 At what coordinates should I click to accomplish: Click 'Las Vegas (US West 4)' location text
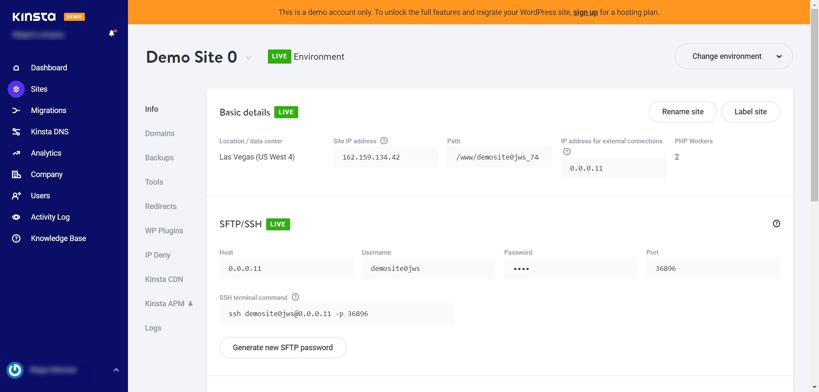pyautogui.click(x=257, y=157)
